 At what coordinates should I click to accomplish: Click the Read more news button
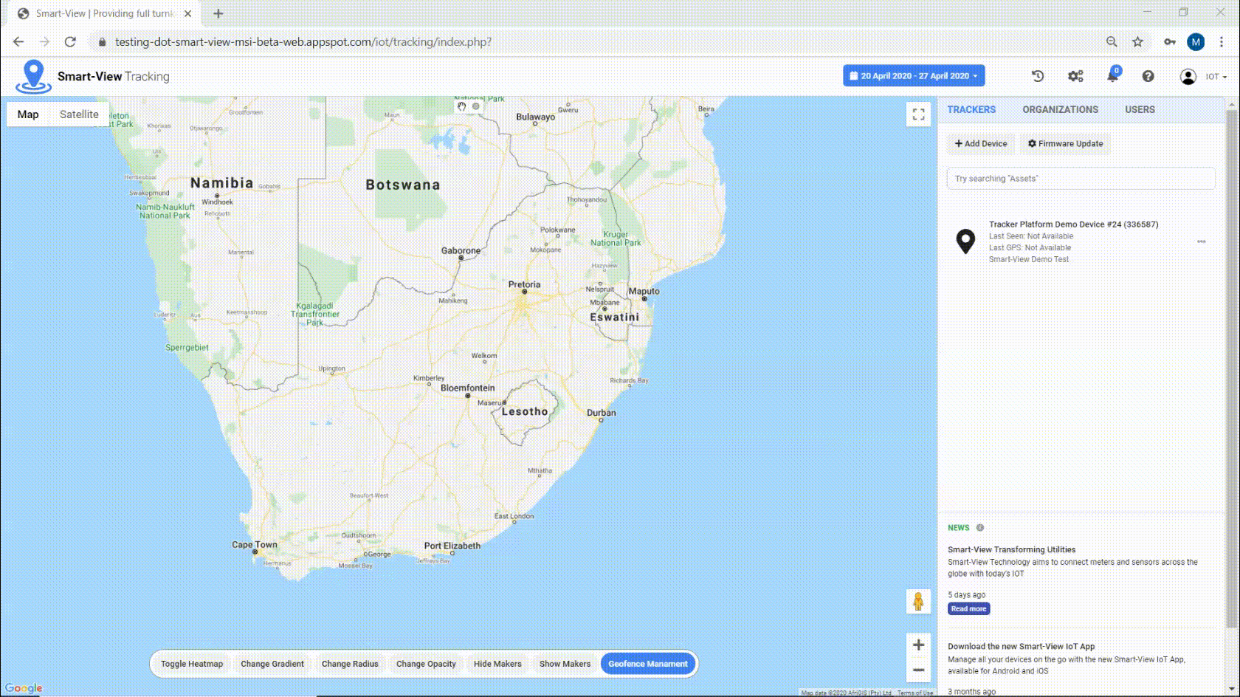point(968,609)
